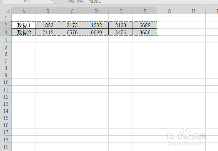Select column H header

(x=193, y=11)
